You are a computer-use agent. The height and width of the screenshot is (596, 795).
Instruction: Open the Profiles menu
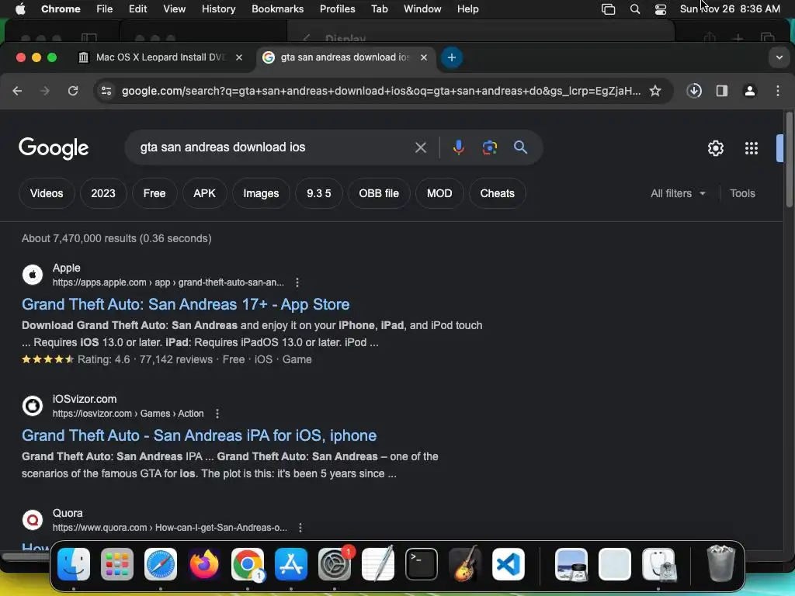pyautogui.click(x=337, y=9)
